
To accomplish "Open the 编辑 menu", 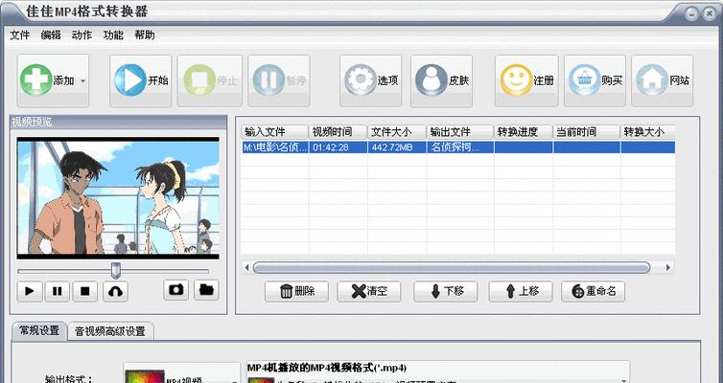I will (x=51, y=35).
